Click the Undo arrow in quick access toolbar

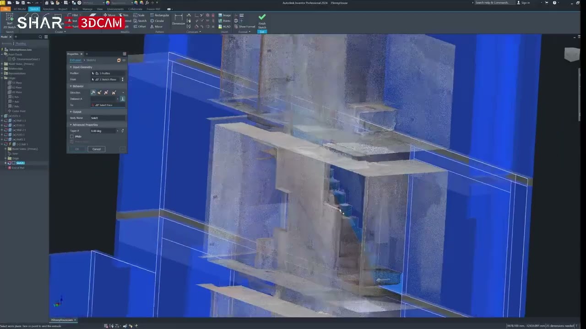click(28, 3)
